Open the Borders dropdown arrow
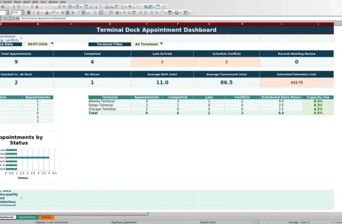This screenshot has height=224, width=342. tap(166, 13)
